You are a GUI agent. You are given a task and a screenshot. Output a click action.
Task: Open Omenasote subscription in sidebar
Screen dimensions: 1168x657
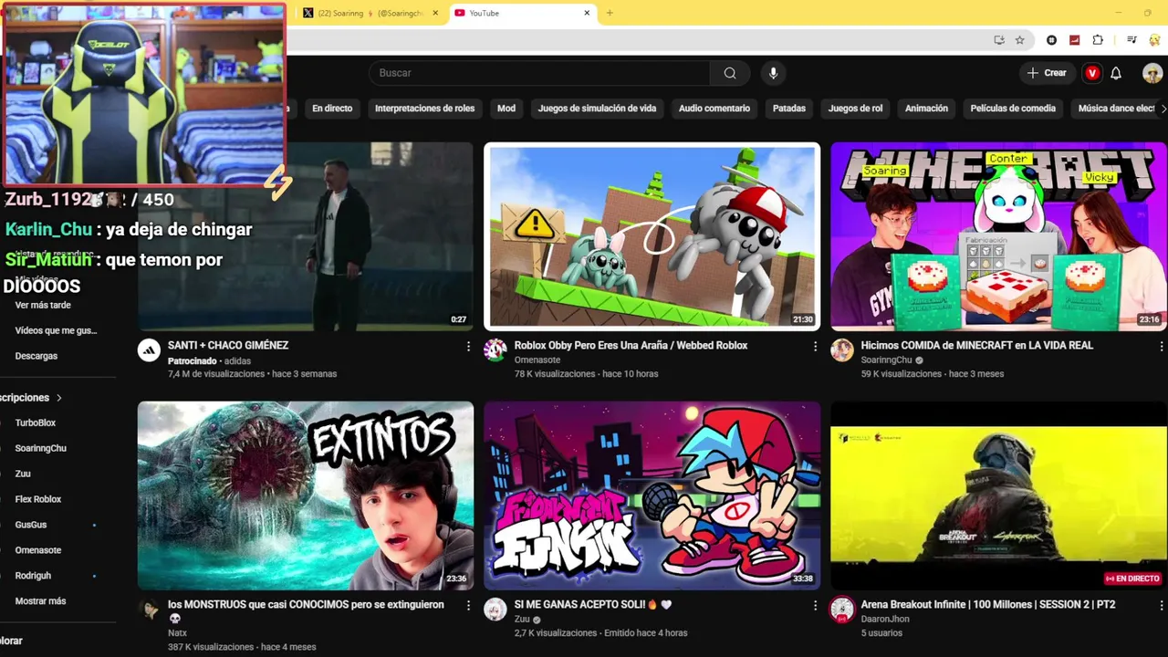38,551
